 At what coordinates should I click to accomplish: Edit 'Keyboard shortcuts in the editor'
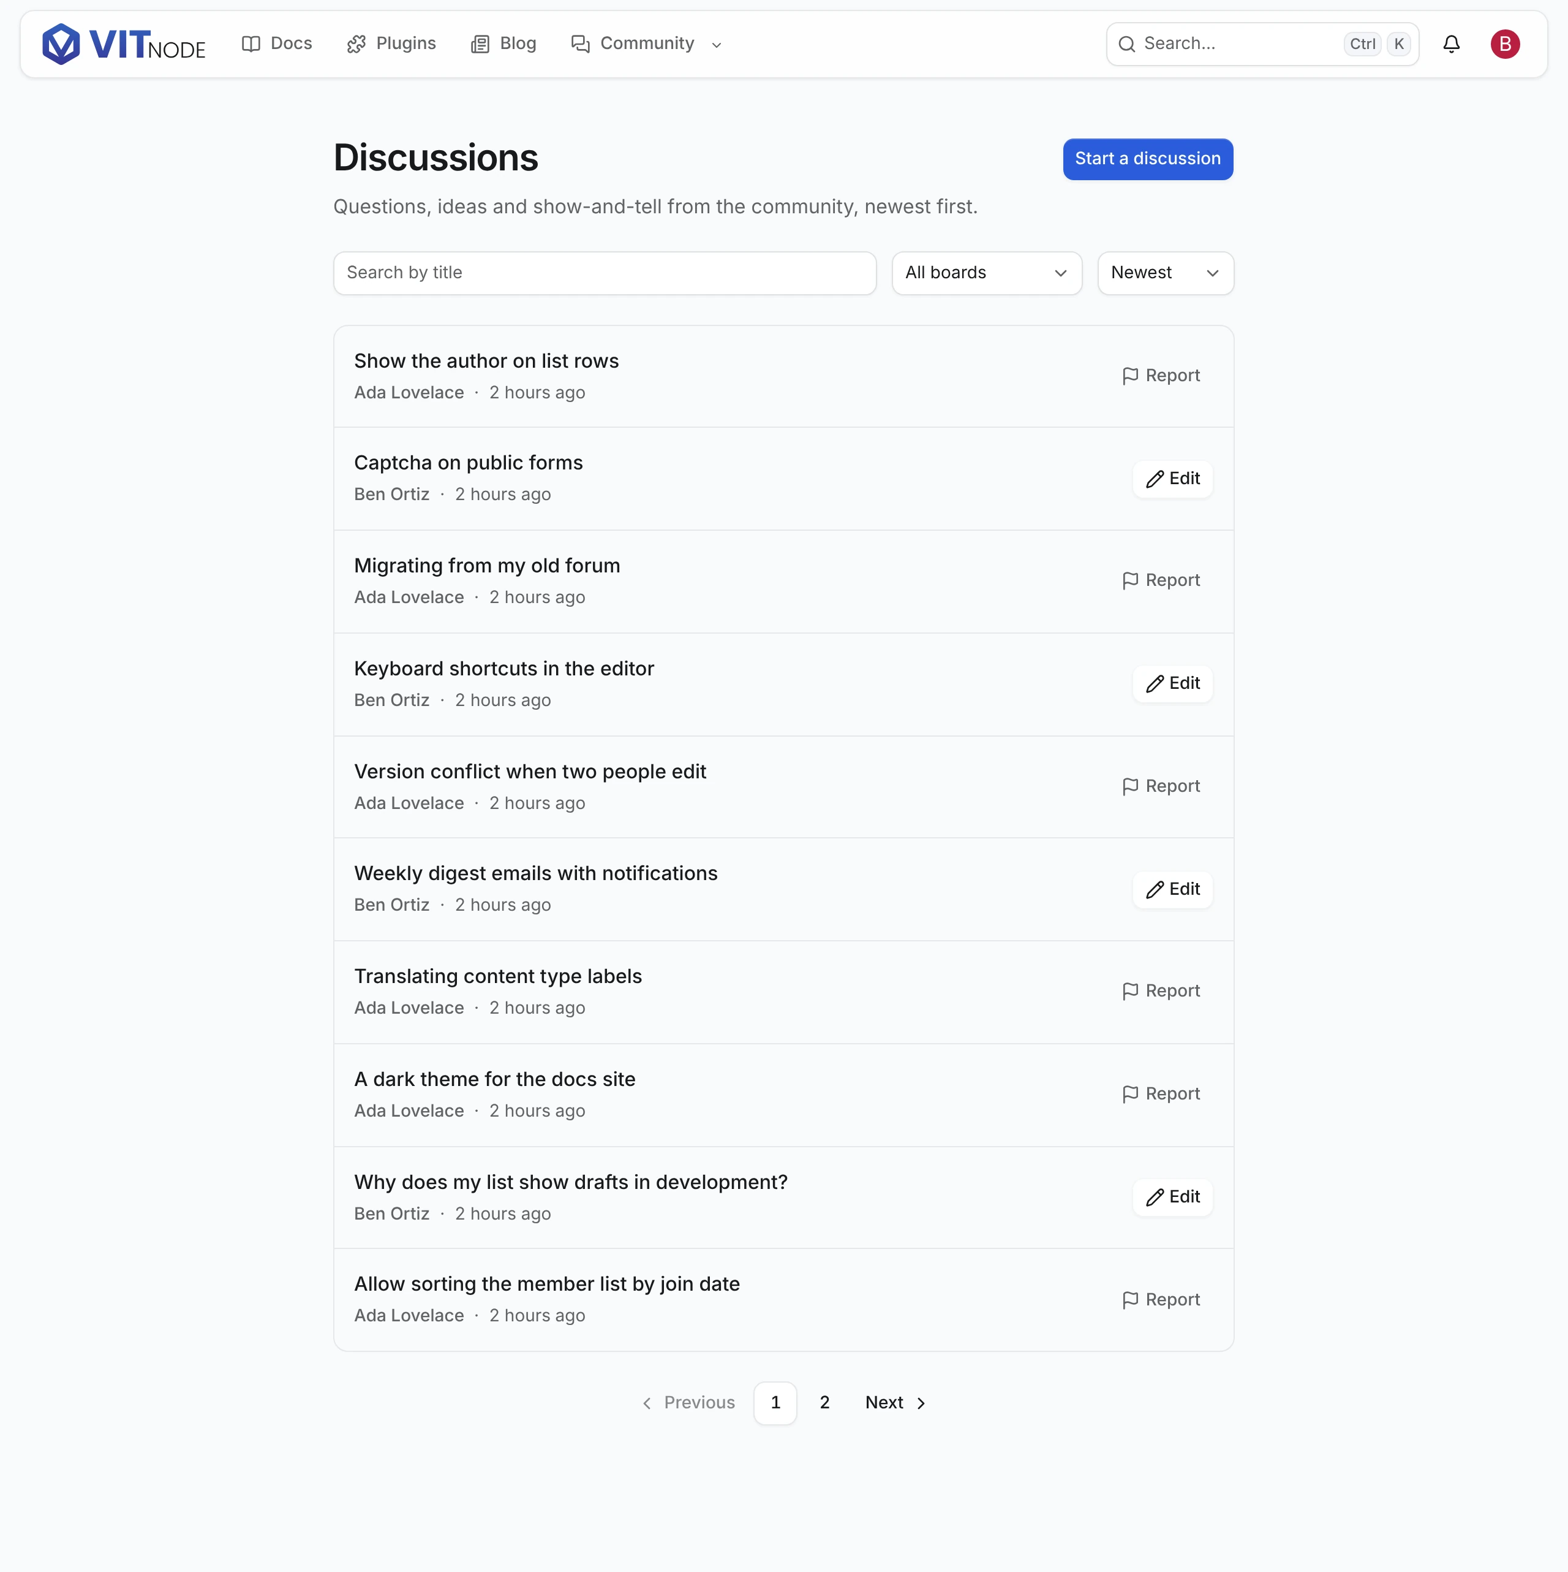pos(1172,683)
